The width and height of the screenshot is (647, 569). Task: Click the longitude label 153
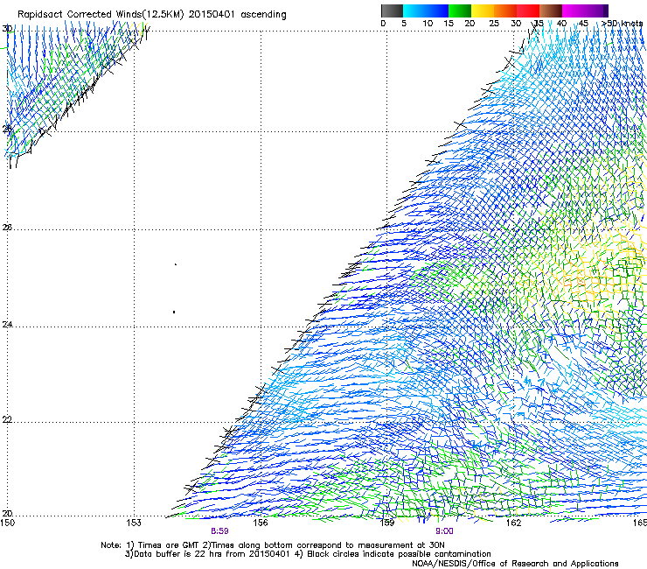[134, 523]
